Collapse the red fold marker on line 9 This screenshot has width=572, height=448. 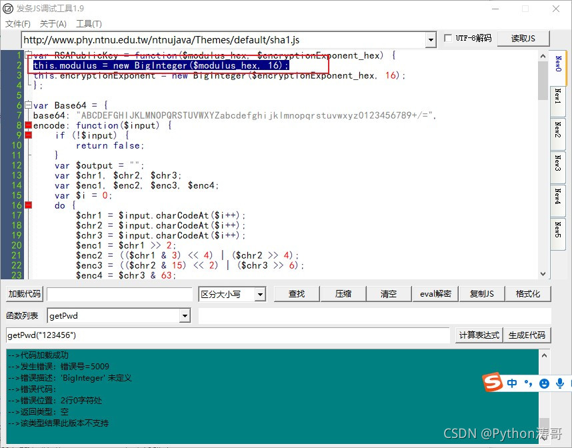pyautogui.click(x=29, y=135)
